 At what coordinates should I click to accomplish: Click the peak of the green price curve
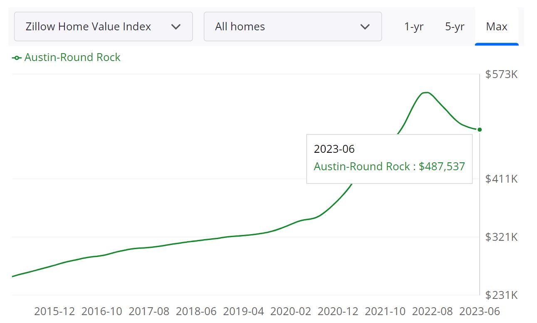click(x=426, y=93)
